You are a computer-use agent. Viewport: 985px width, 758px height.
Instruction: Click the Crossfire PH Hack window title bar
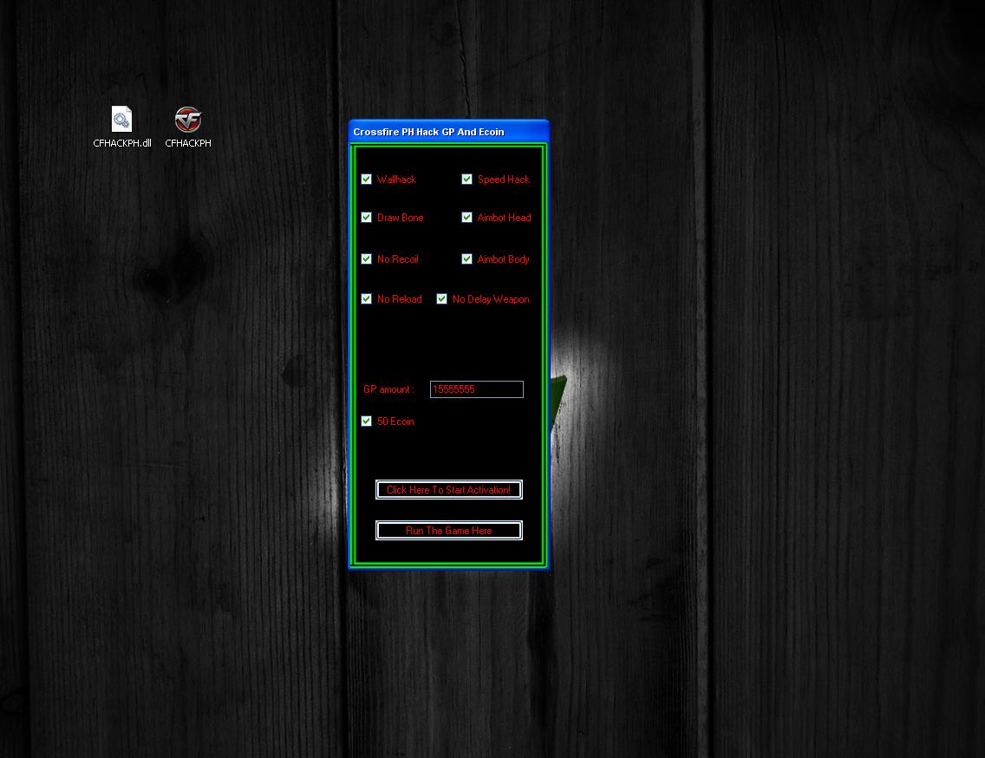(x=448, y=131)
